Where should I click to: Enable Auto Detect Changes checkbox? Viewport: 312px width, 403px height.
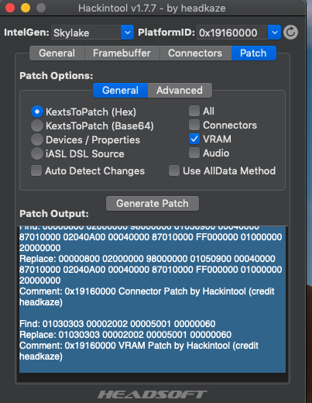(36, 170)
